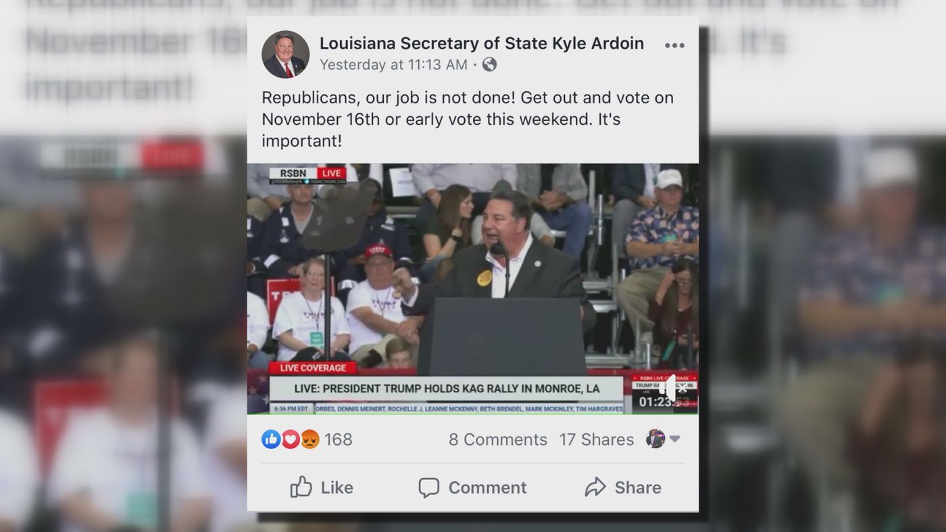Open the Yesterday at 11:13 AM timestamp
The width and height of the screenshot is (946, 532).
tap(393, 65)
